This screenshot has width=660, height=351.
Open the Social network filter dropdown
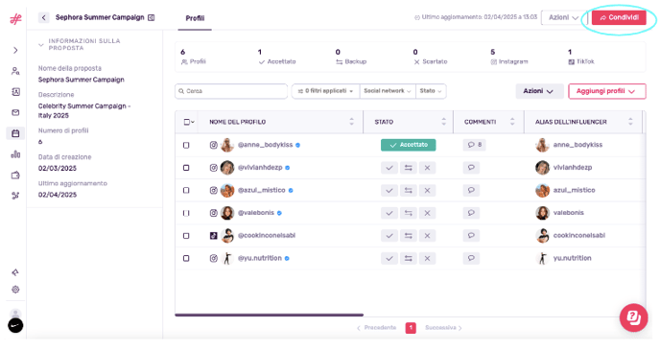click(388, 91)
